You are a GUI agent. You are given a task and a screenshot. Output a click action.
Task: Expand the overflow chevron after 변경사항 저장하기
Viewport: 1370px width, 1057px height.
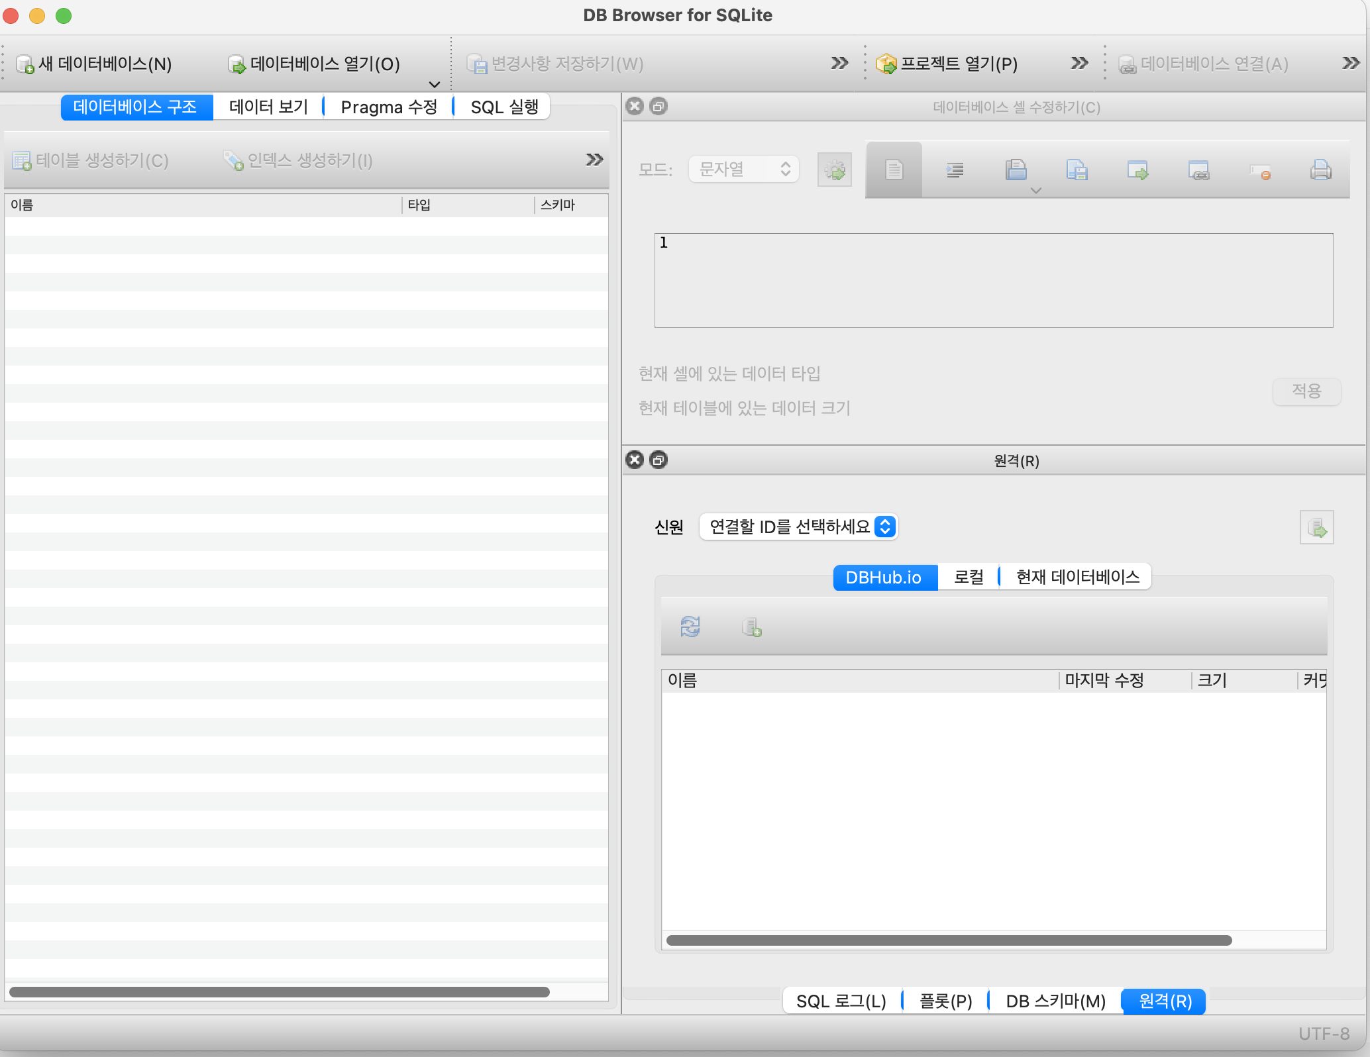click(839, 63)
